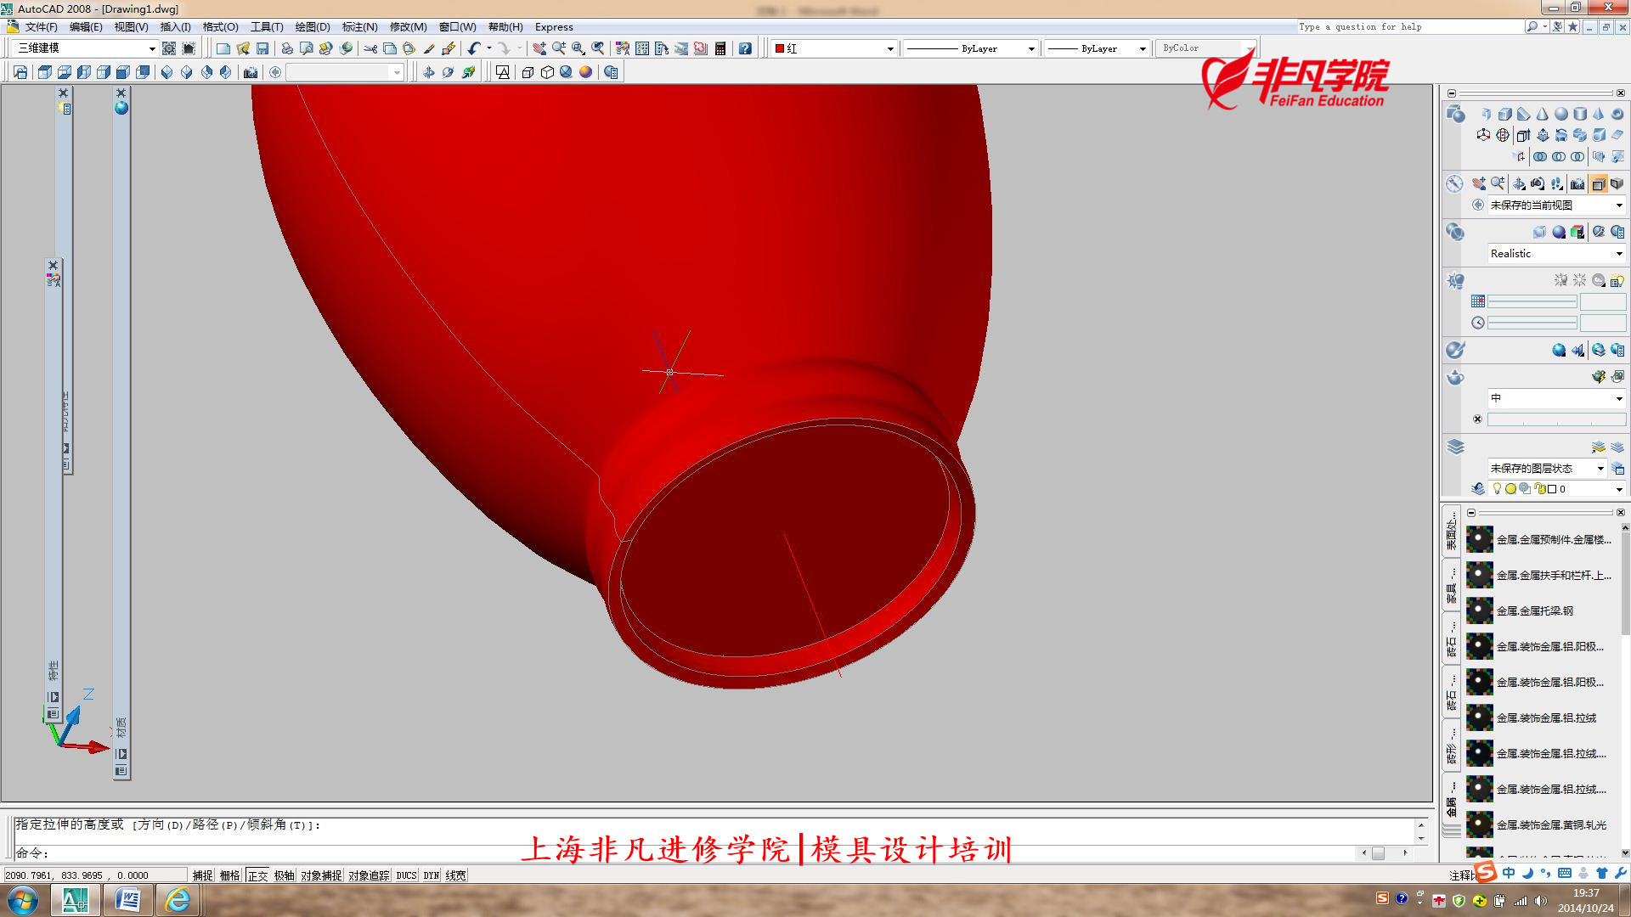Select the Cylinder solid tool in dashboard
Viewport: 1631px width, 917px height.
[1580, 114]
